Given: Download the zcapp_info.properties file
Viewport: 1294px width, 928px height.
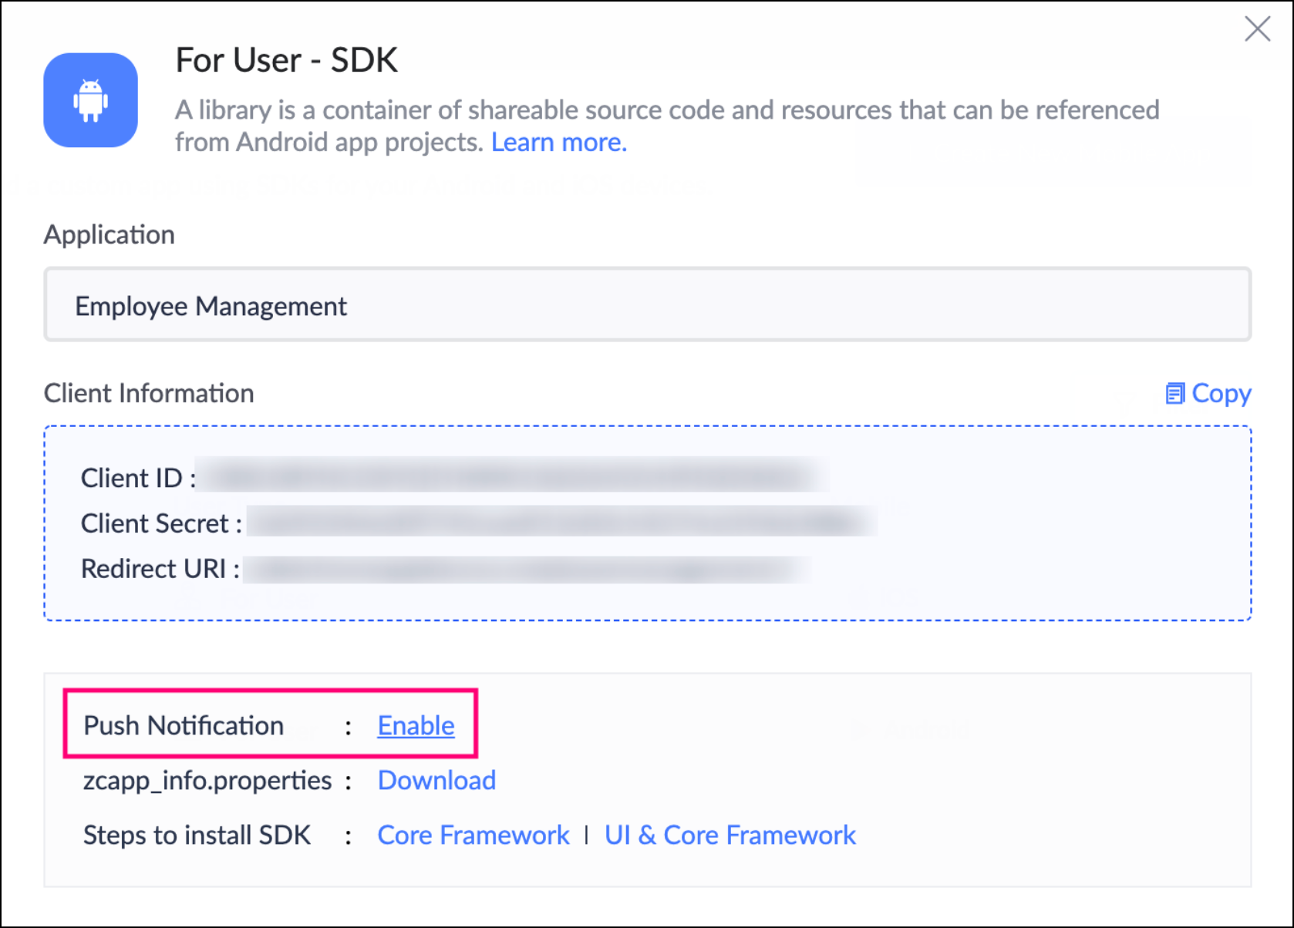Looking at the screenshot, I should pos(436,781).
